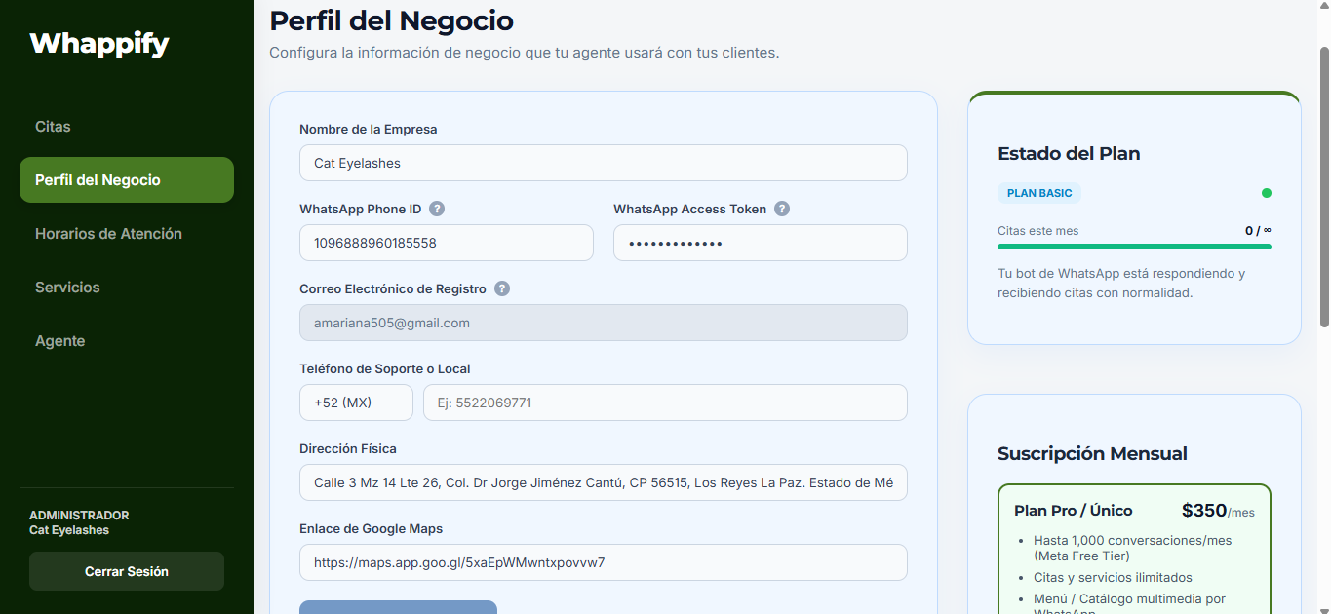Focus the support phone number field
This screenshot has width=1331, height=614.
(x=665, y=403)
